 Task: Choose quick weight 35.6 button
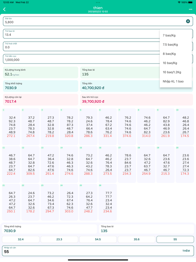coord(137,239)
